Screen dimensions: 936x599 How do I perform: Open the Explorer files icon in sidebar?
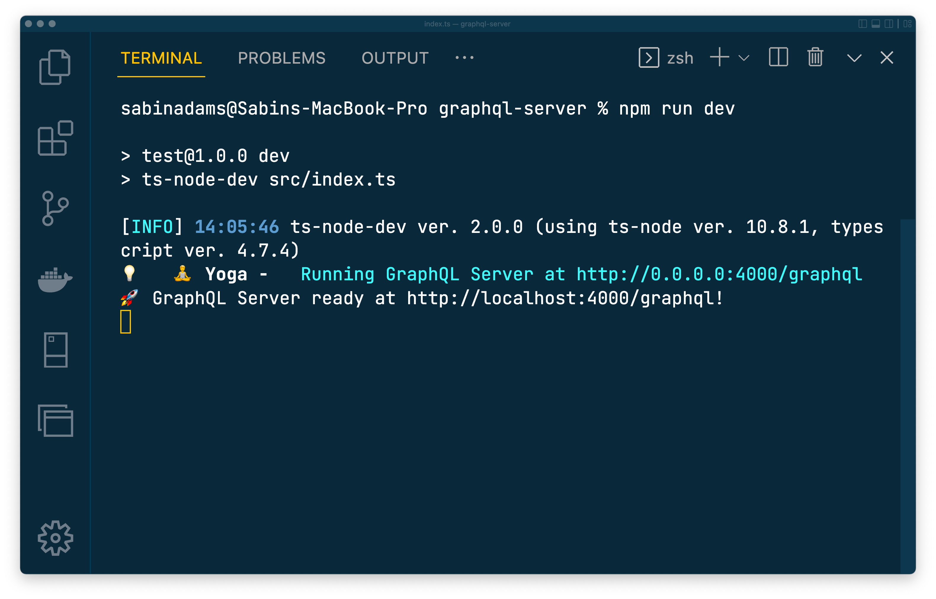pyautogui.click(x=55, y=67)
